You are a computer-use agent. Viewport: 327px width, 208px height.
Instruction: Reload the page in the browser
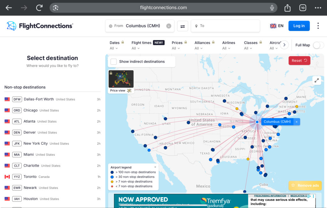coord(39,8)
